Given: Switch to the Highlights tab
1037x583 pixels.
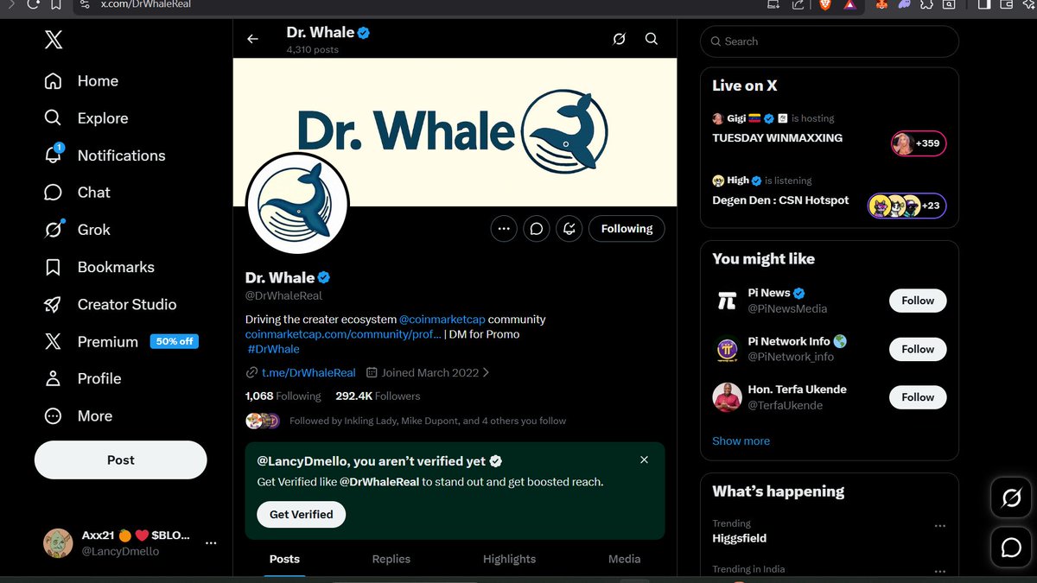Looking at the screenshot, I should point(509,559).
